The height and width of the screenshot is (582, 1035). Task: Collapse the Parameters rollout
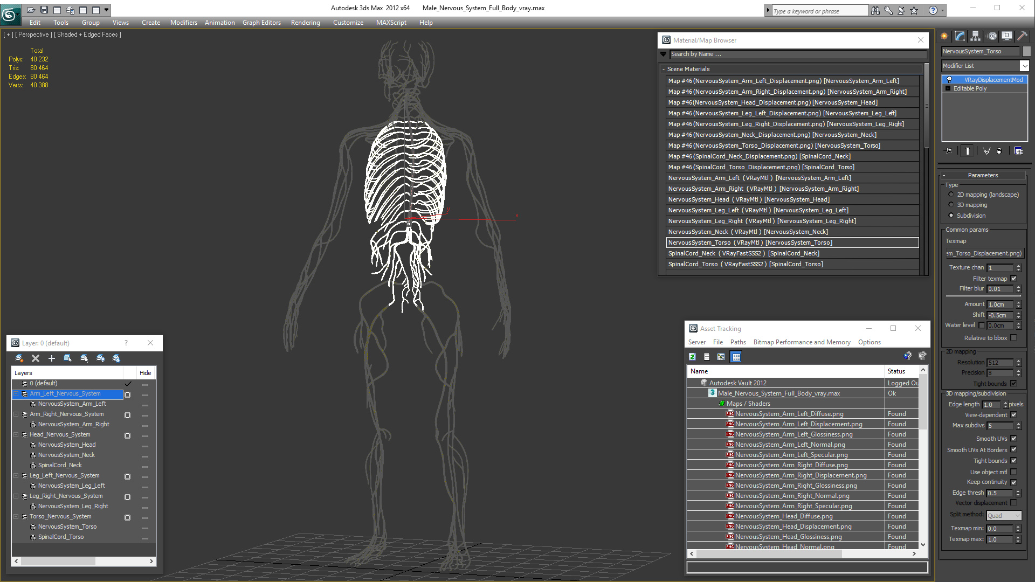pos(944,176)
